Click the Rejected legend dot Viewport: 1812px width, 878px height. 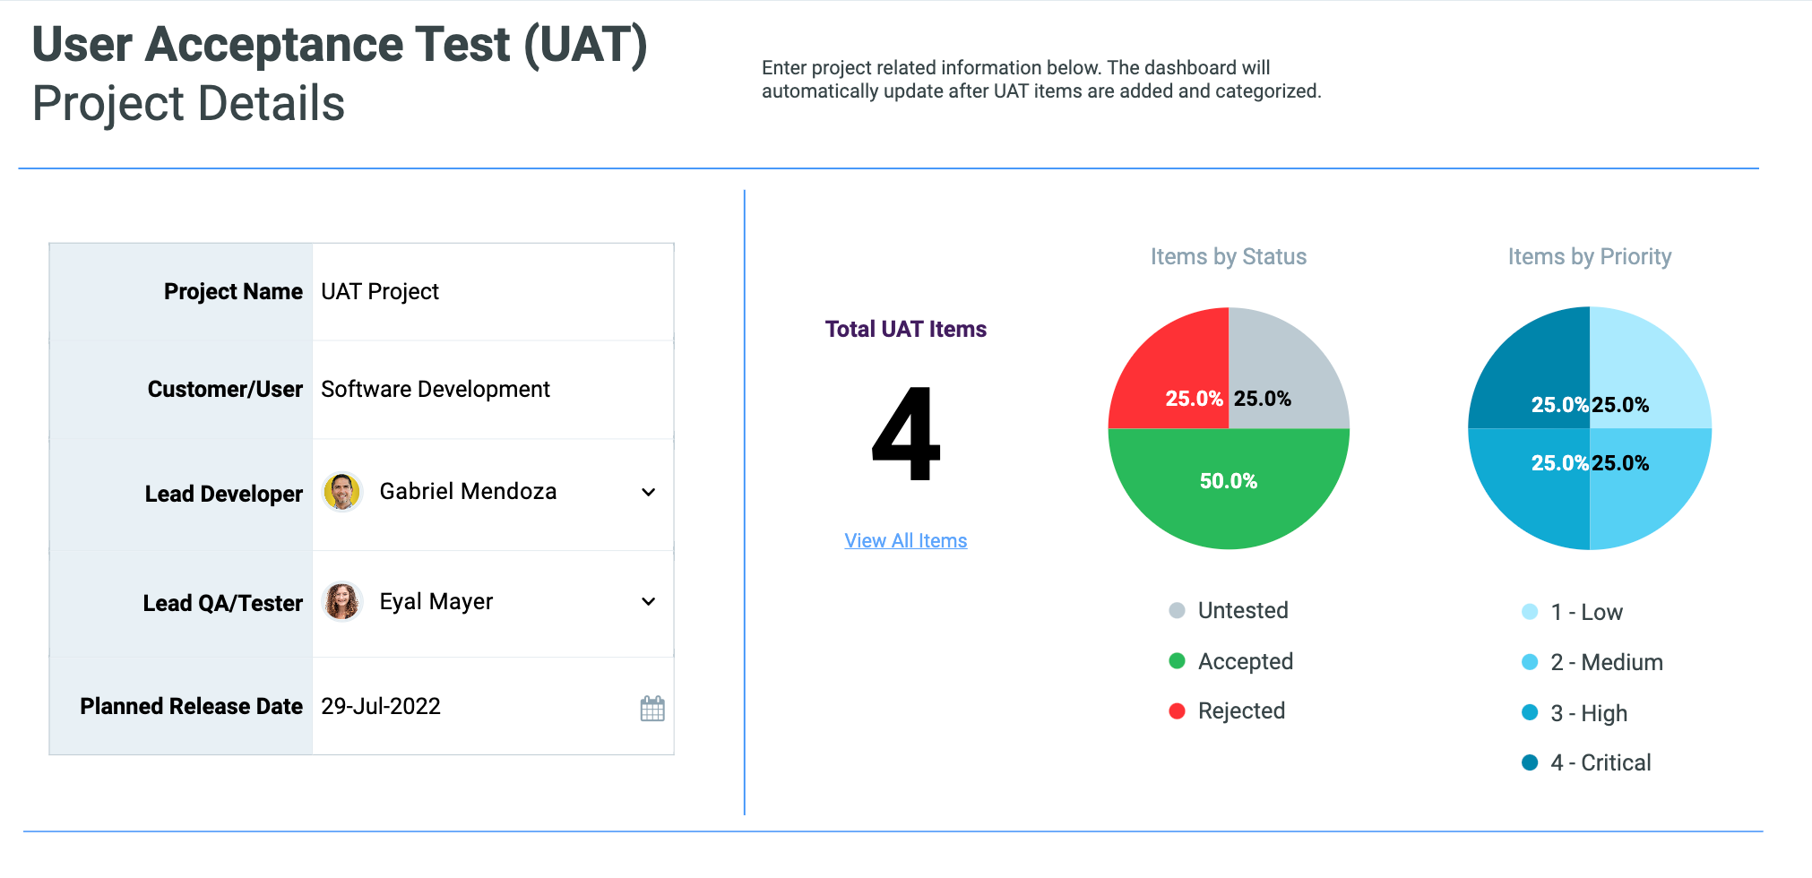(x=1178, y=711)
